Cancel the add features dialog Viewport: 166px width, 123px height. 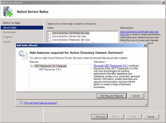(x=136, y=96)
